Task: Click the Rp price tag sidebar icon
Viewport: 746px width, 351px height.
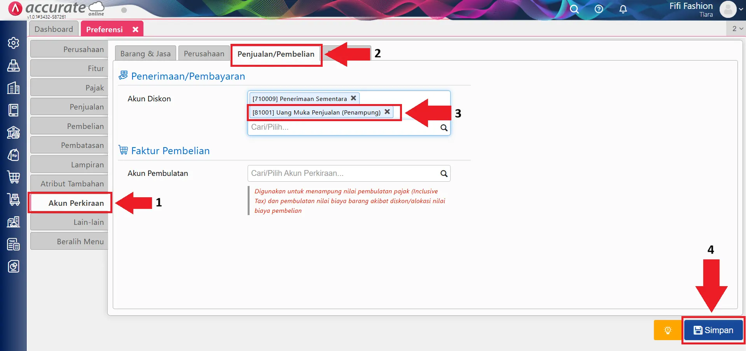Action: (x=14, y=155)
